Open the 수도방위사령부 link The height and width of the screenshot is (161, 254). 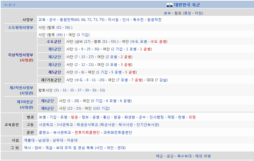20,27
